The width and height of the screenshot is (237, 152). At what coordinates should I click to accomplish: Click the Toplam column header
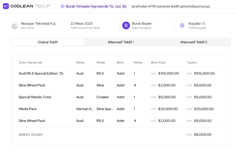pyautogui.click(x=192, y=63)
